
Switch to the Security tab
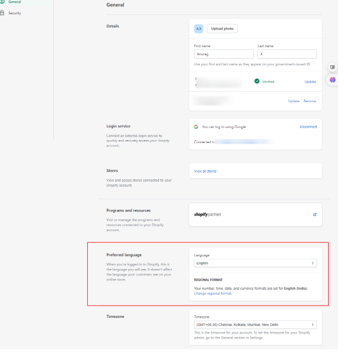pos(14,13)
